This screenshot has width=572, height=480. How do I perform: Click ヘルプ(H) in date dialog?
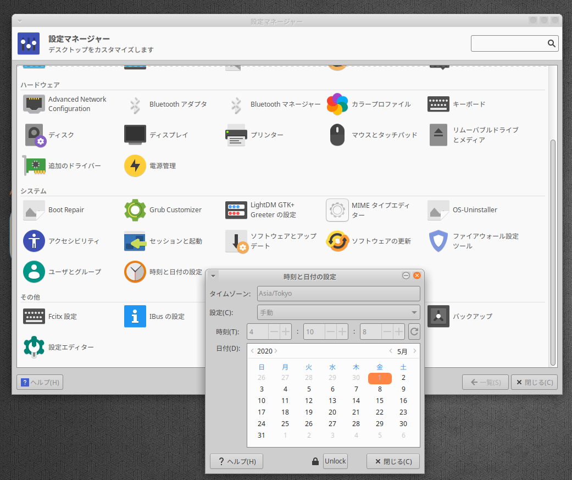236,461
